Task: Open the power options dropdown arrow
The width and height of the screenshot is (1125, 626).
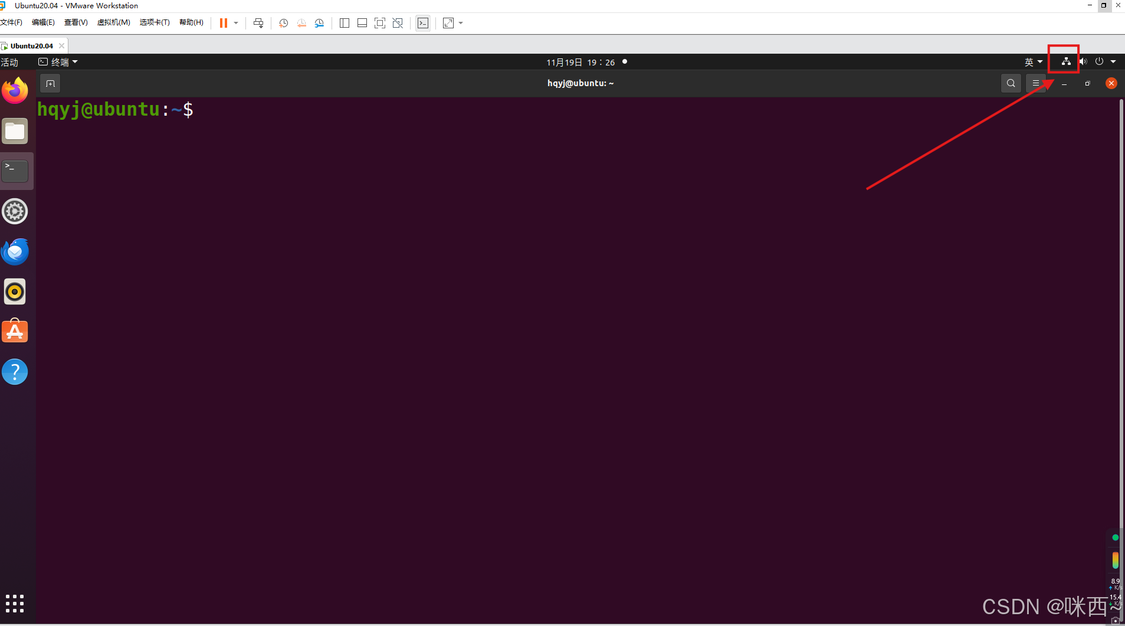Action: click(x=236, y=23)
